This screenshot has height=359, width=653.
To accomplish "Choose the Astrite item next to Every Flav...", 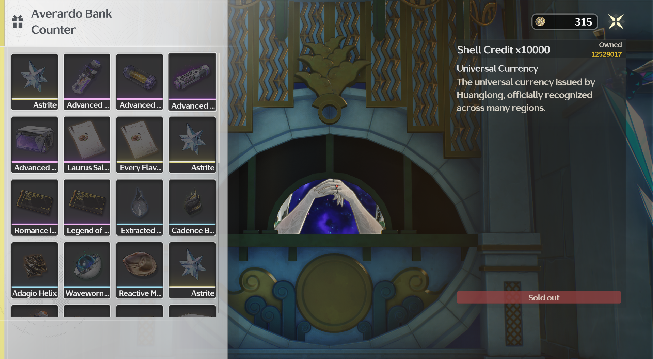I will click(x=192, y=145).
